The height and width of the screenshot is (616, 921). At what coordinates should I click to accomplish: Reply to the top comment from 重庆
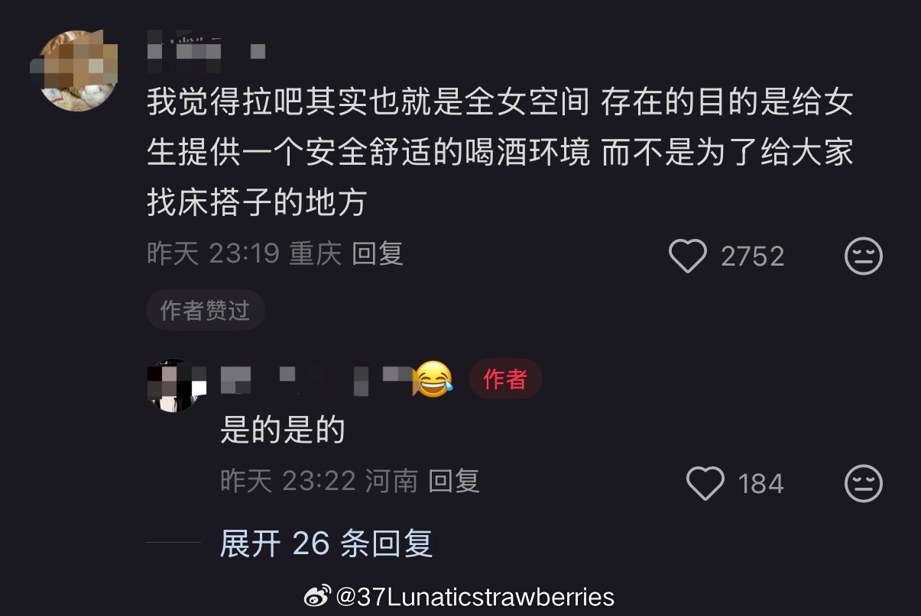click(377, 253)
